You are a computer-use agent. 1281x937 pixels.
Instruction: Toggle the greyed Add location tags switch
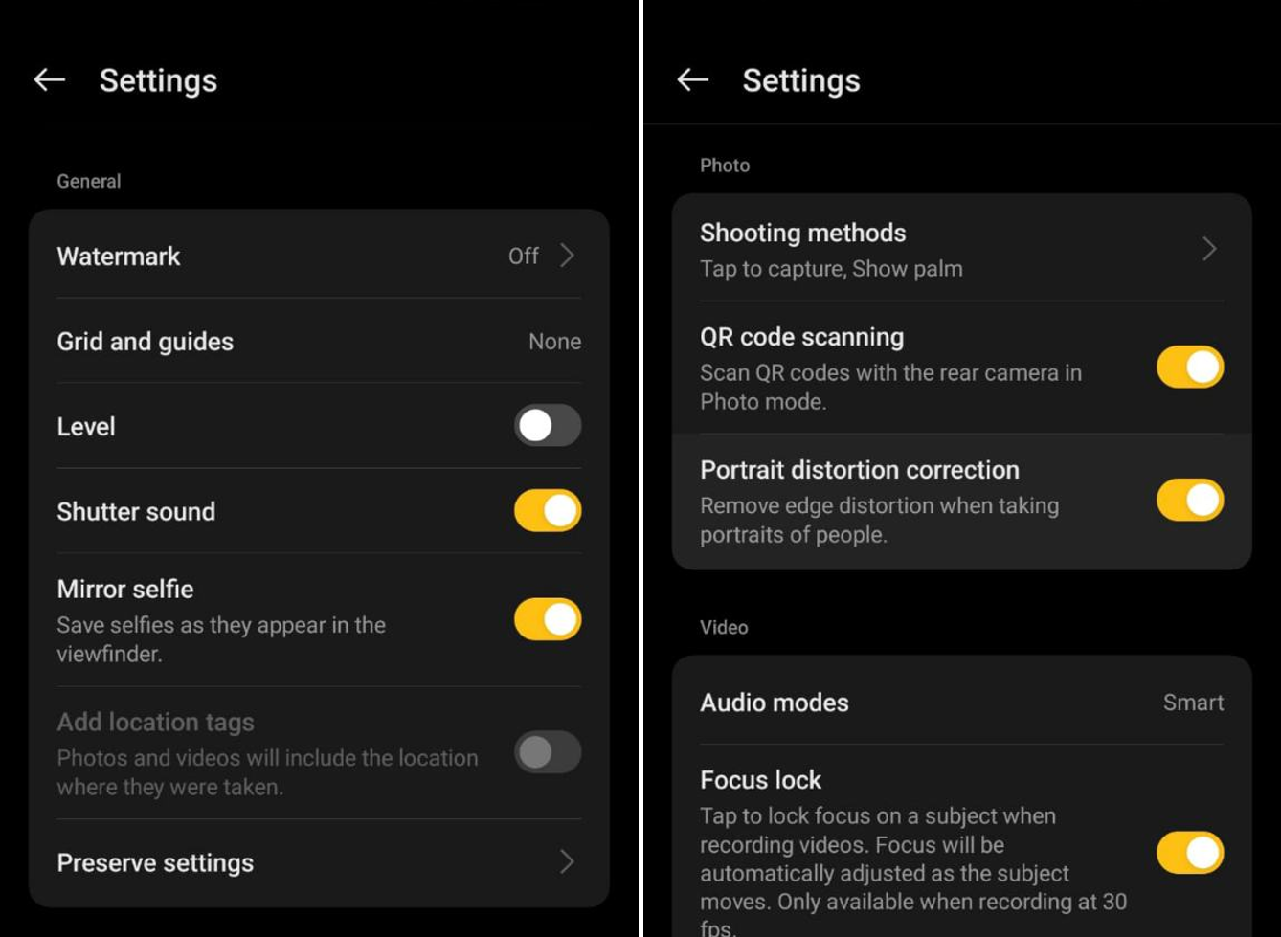(x=548, y=752)
